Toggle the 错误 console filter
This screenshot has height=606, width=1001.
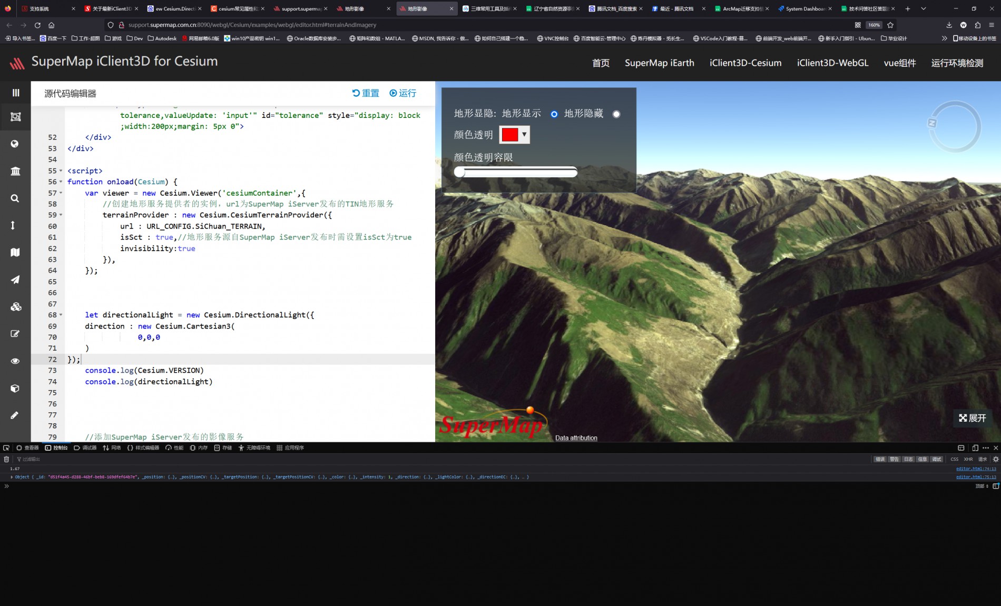[880, 460]
